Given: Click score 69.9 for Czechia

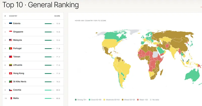Looking at the screenshot, I should pos(58,90).
